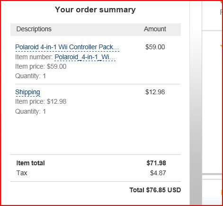Image resolution: width=223 pixels, height=206 pixels.
Task: Click the Total $76.85 USD line
Action: point(155,190)
